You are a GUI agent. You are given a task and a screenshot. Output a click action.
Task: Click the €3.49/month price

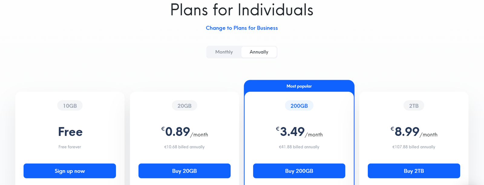tap(299, 132)
